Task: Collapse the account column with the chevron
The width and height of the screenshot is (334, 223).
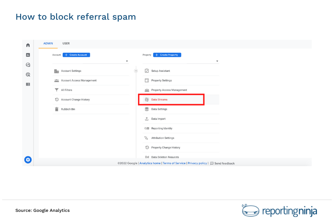Action: pos(136,70)
